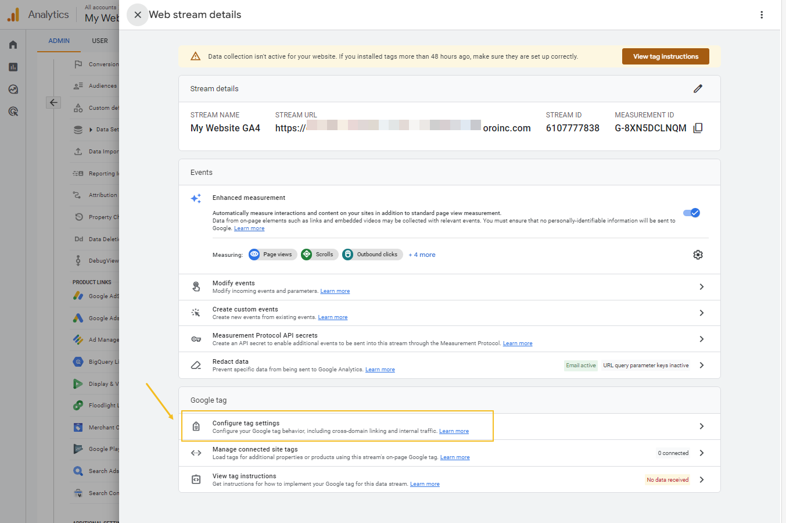Expand the Modify events row chevron
Image resolution: width=786 pixels, height=523 pixels.
(701, 287)
